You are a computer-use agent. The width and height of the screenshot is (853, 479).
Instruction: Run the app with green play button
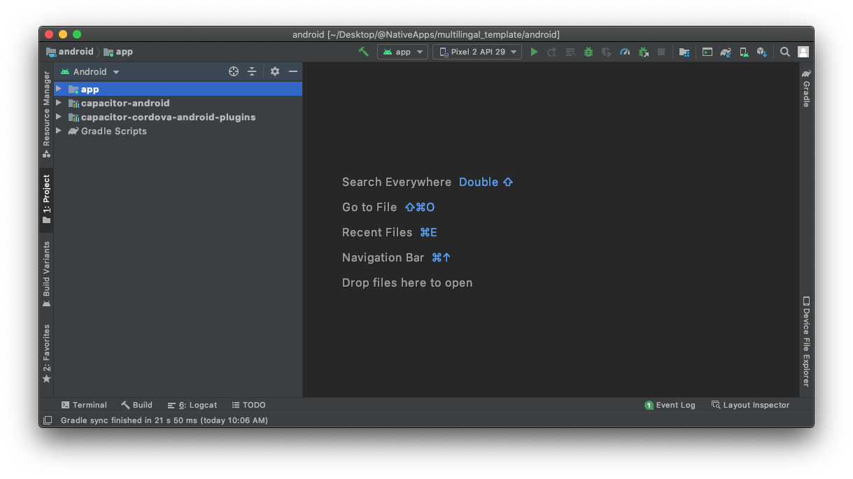(x=534, y=52)
